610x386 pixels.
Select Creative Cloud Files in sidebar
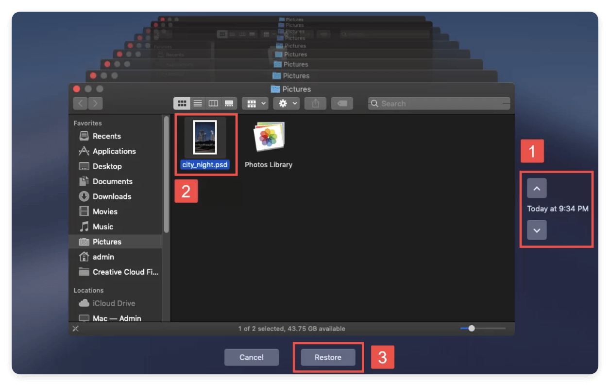[117, 272]
